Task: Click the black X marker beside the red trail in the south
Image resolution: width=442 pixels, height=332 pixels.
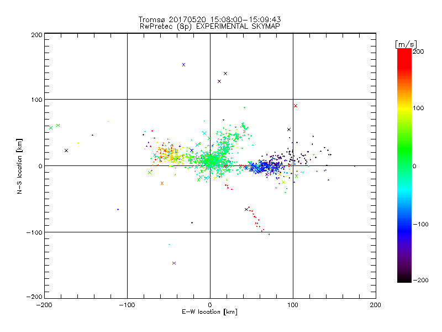Action: click(x=246, y=209)
